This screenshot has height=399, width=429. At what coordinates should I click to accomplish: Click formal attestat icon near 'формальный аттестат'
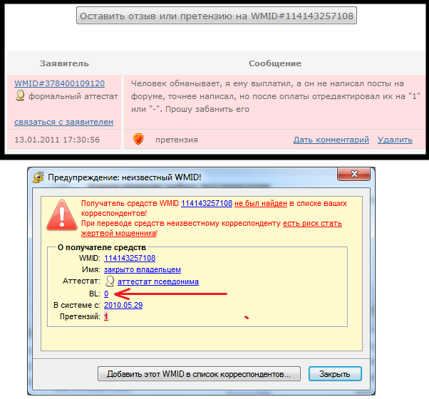20,95
